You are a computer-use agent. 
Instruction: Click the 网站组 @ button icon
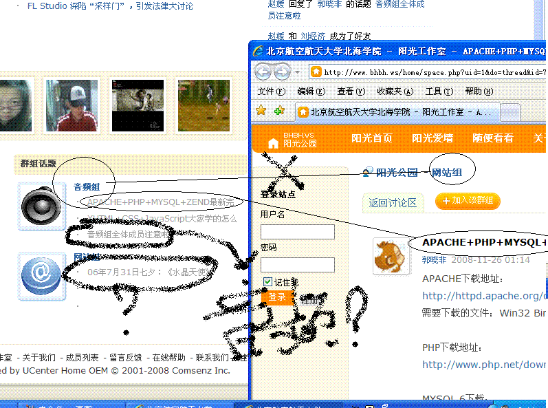tap(41, 276)
